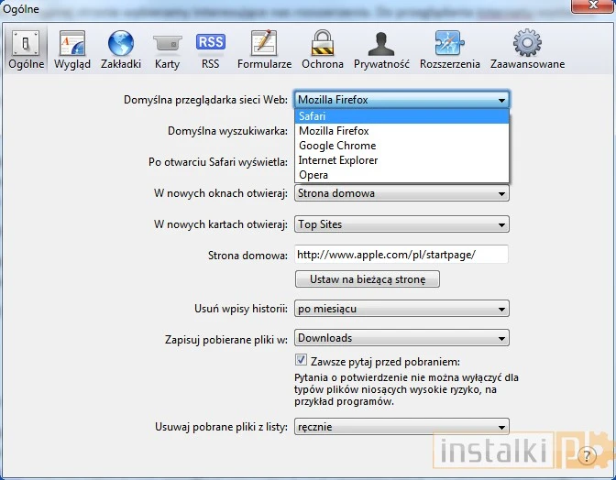Show the Rozszerzenia extensions pane
Image resolution: width=616 pixels, height=480 pixels.
click(x=449, y=49)
